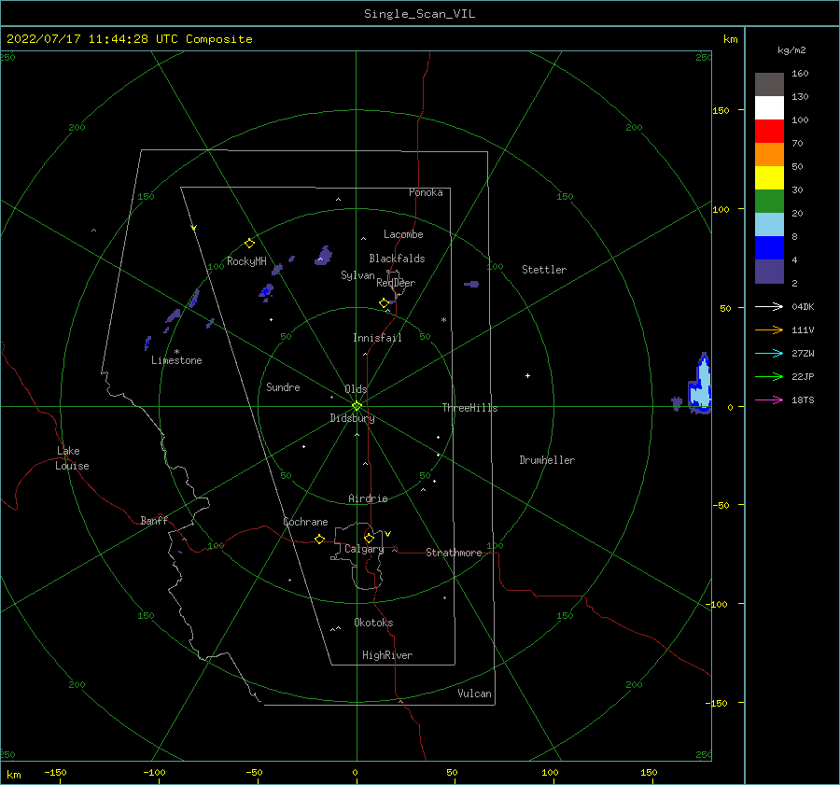This screenshot has height=785, width=840.
Task: Click the HighRiver label
Action: [387, 655]
